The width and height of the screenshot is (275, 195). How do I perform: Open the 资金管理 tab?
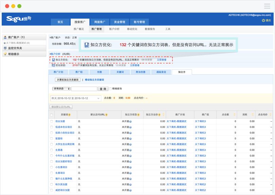click(120, 22)
